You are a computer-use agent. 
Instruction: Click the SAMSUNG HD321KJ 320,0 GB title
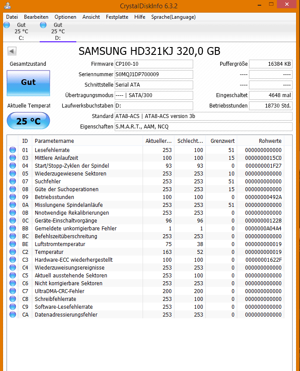pos(150,51)
